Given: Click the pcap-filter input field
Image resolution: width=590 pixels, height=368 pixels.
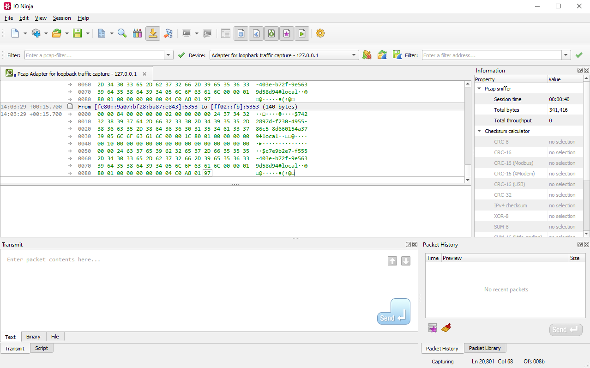Looking at the screenshot, I should pyautogui.click(x=95, y=55).
